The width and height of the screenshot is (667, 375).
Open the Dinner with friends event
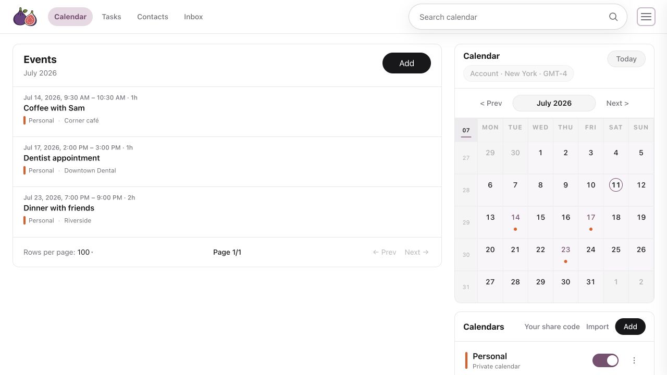click(x=227, y=211)
